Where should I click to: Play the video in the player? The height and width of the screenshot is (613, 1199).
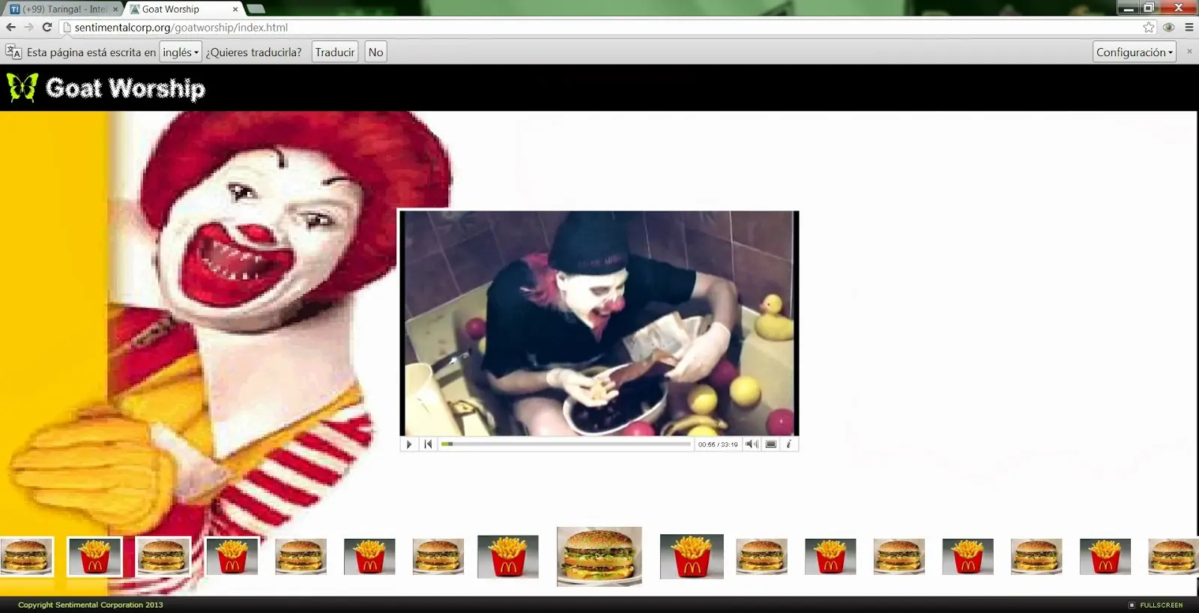(x=409, y=444)
